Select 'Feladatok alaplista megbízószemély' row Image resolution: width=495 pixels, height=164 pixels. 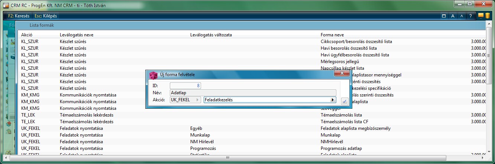pyautogui.click(x=252, y=128)
